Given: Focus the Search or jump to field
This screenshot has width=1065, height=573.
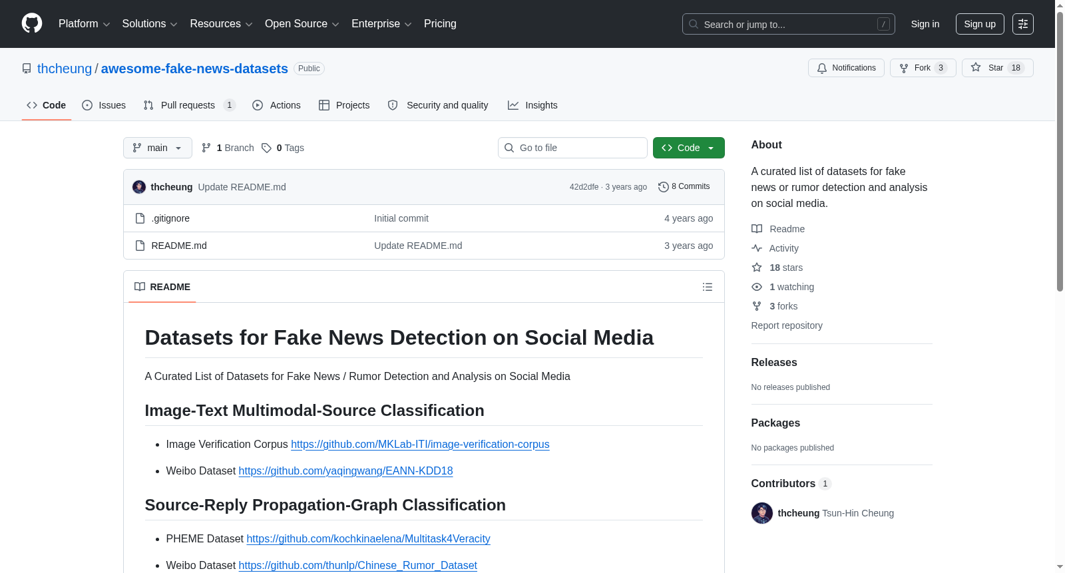Looking at the screenshot, I should coord(788,24).
